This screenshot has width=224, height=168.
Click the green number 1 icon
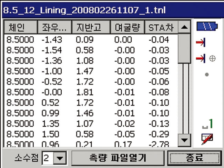pos(208,124)
